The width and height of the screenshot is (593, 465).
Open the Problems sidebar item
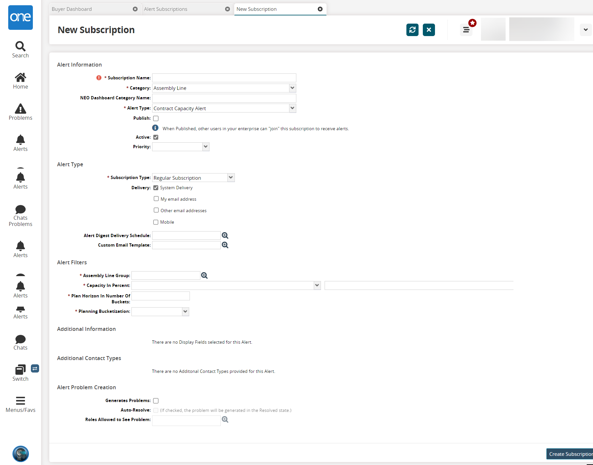(20, 112)
